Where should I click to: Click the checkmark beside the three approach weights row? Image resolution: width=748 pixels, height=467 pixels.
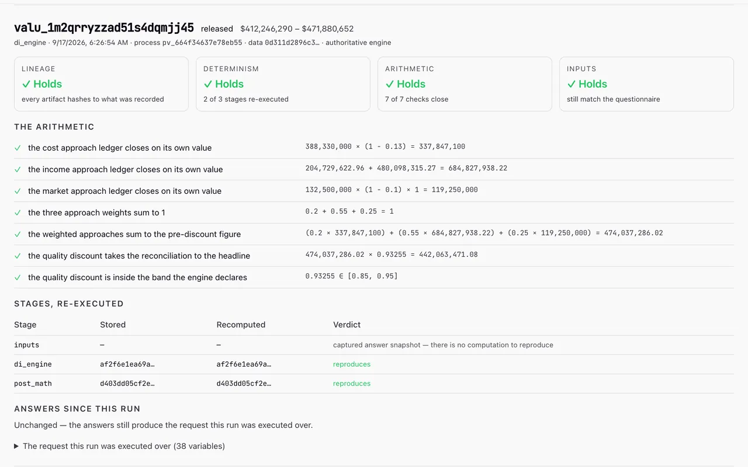point(18,212)
